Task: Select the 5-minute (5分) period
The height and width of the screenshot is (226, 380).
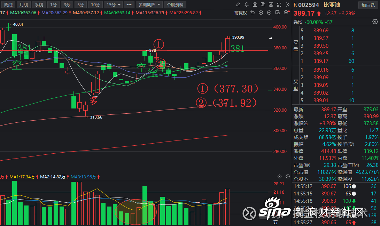Action: pos(80,5)
